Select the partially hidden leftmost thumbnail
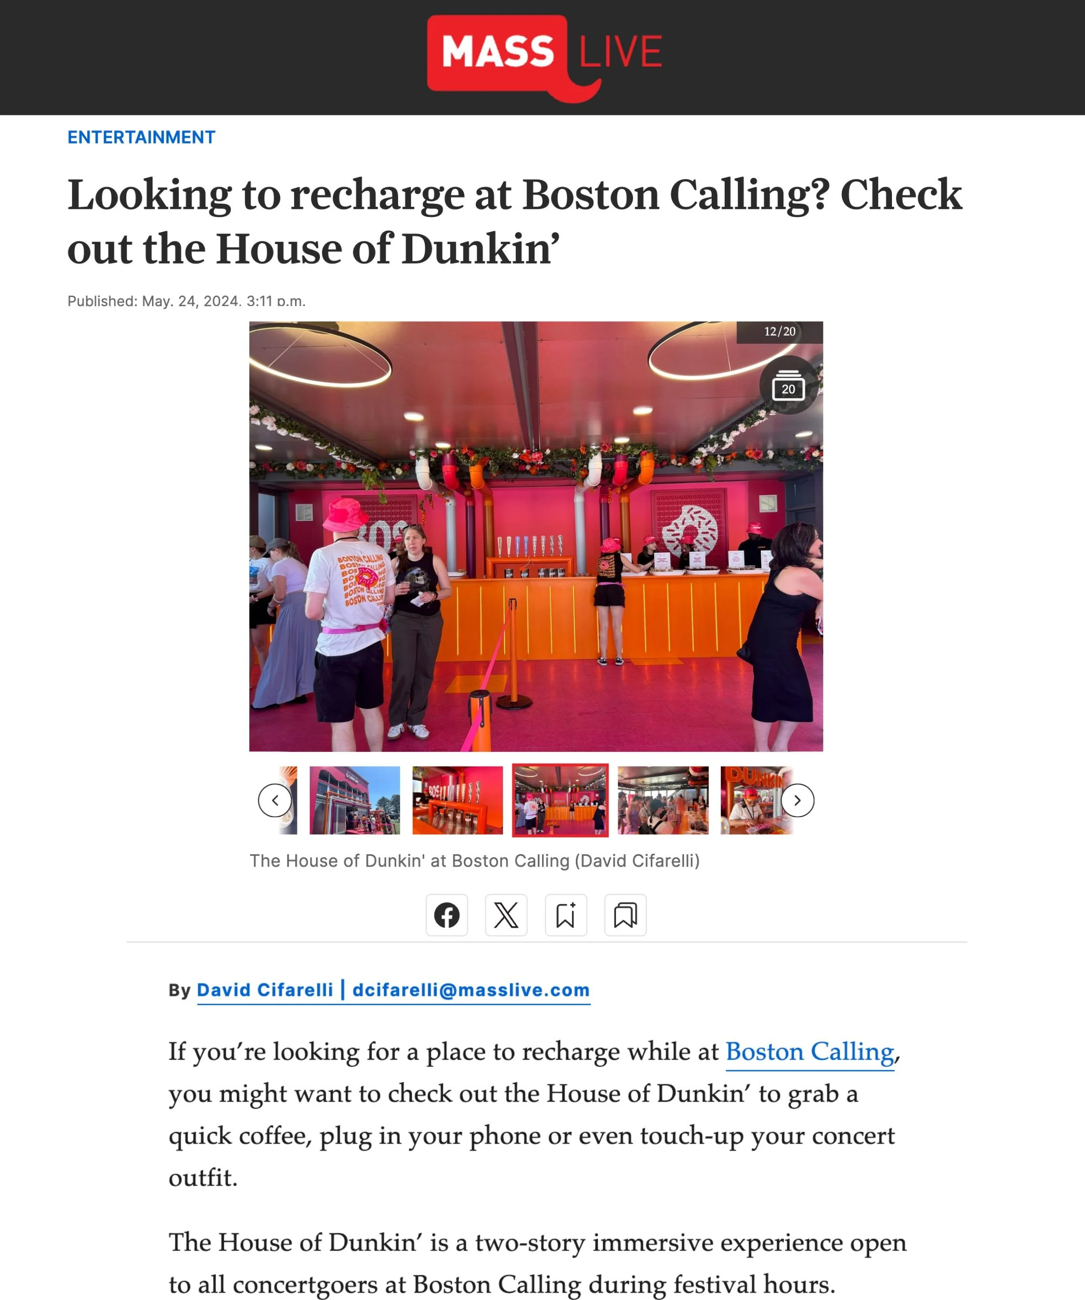 pos(288,800)
